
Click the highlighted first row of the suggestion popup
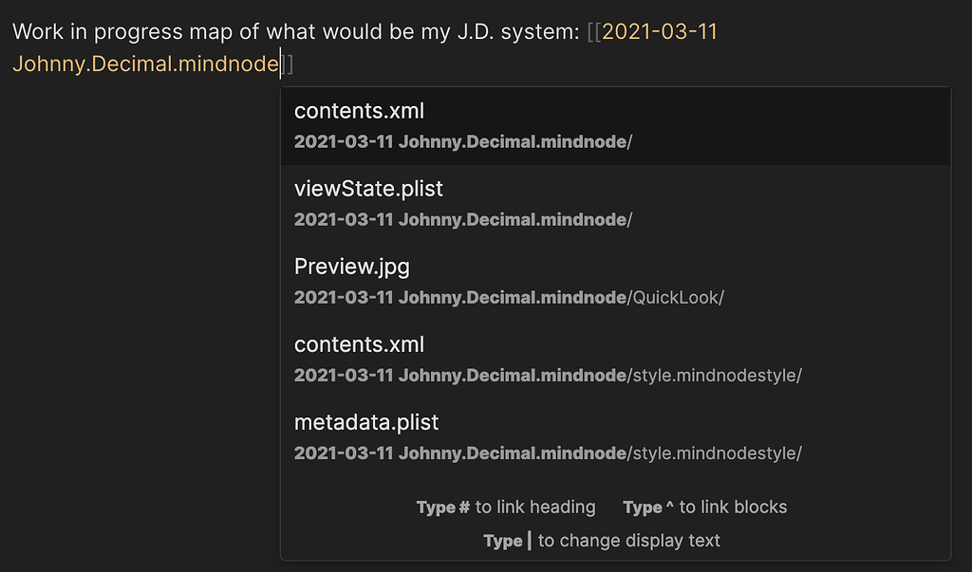coord(617,124)
